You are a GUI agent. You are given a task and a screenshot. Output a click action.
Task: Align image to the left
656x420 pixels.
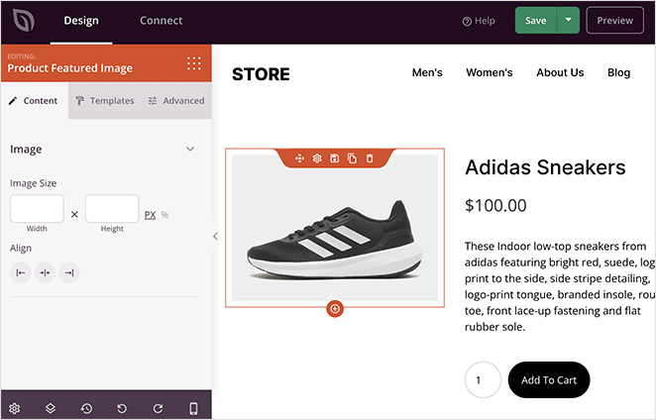(x=21, y=272)
